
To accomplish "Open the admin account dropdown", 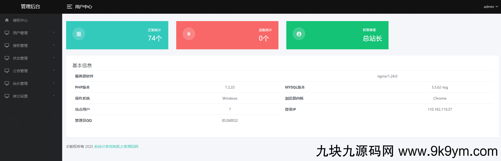I will 490,7.
